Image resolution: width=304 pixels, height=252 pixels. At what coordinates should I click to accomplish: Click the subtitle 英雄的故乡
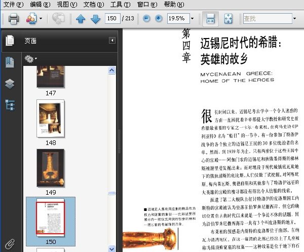(224, 59)
